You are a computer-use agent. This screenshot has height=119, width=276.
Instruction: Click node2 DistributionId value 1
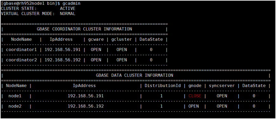[x=161, y=106]
